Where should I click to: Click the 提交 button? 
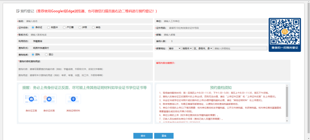[143, 136]
